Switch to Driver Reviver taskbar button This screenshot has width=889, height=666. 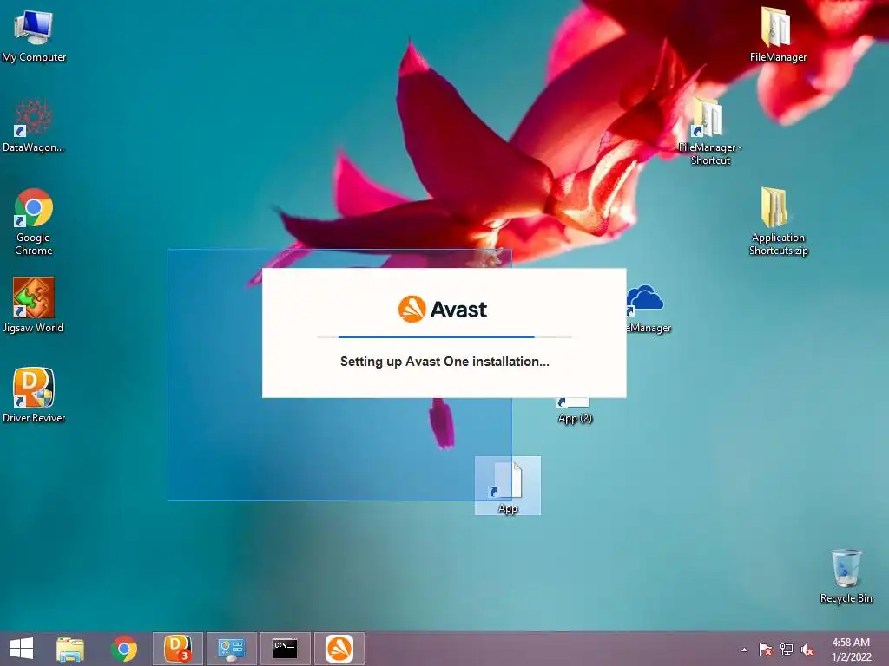tap(177, 649)
